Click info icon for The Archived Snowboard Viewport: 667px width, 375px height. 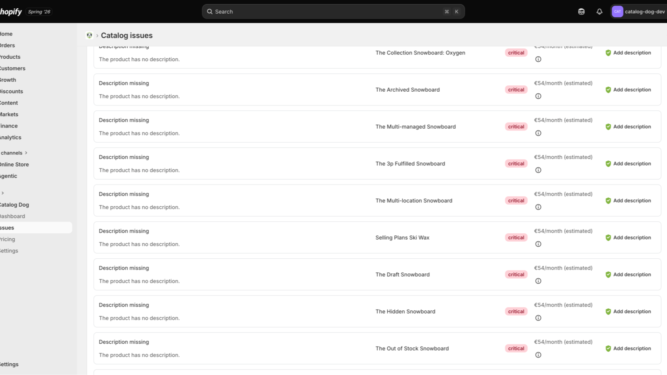click(538, 96)
